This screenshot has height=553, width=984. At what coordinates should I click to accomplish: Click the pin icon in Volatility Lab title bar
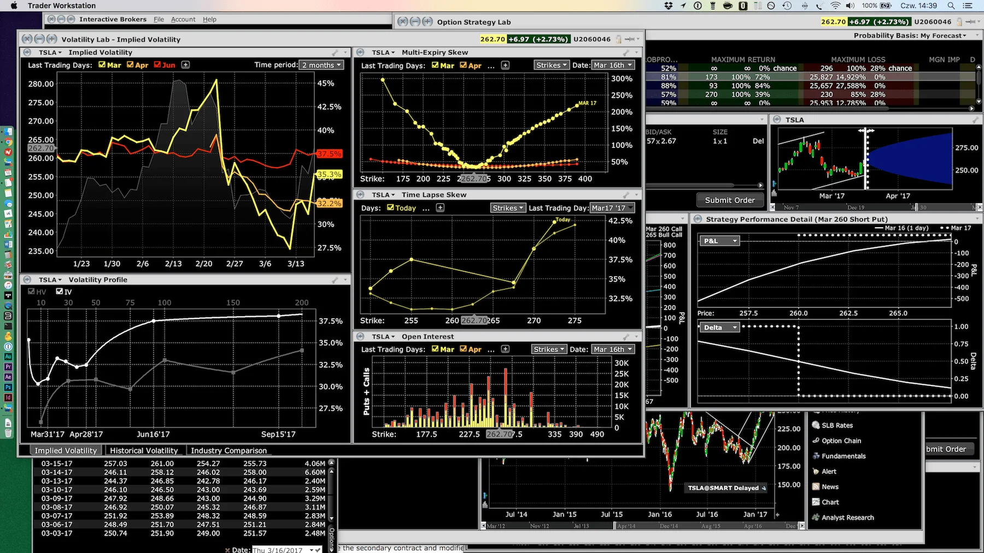pyautogui.click(x=630, y=39)
